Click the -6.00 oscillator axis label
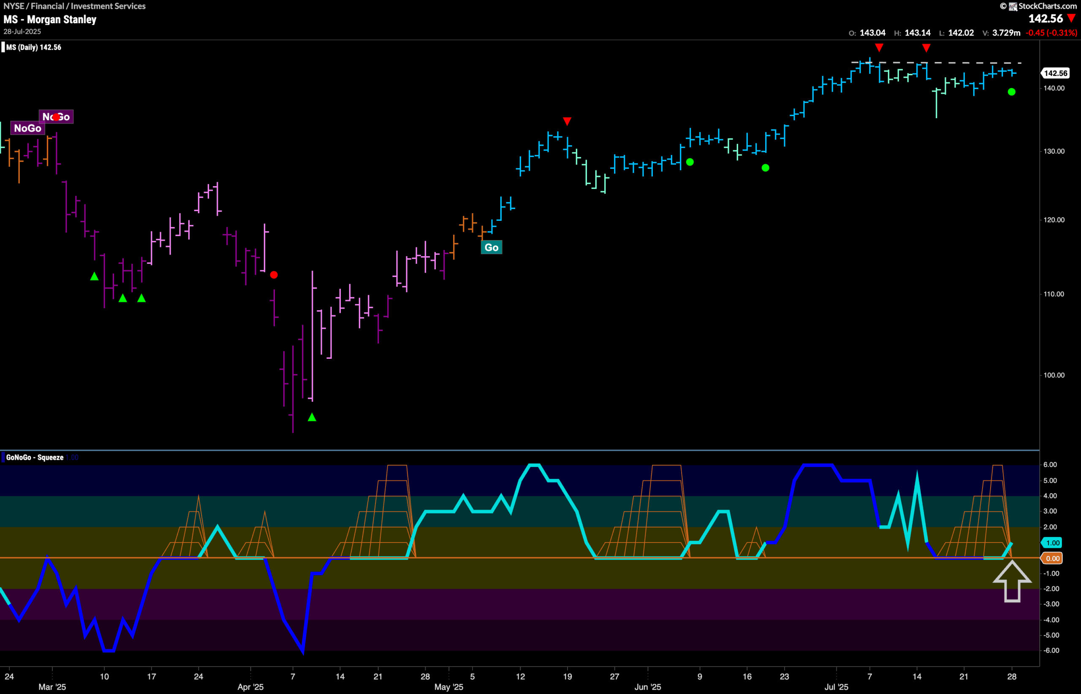The height and width of the screenshot is (694, 1081). [x=1051, y=650]
